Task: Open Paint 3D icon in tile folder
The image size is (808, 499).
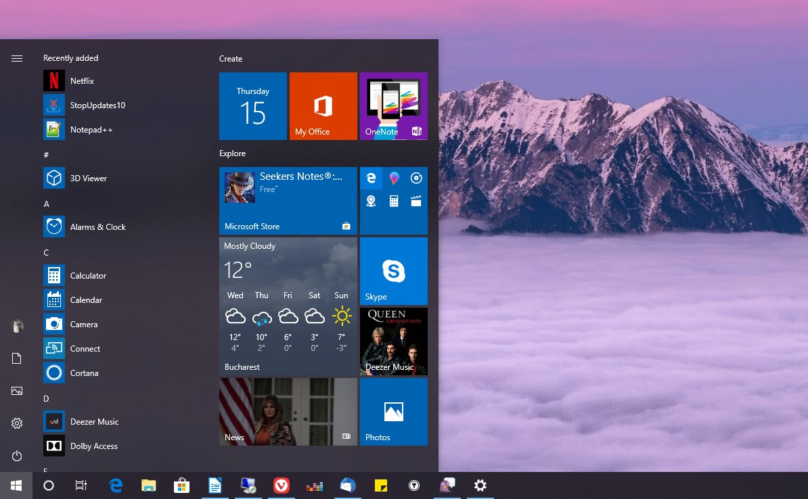Action: pos(394,179)
